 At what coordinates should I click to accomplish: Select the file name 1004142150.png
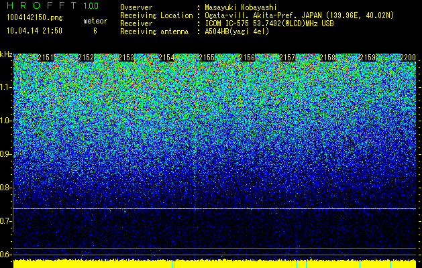tap(35, 18)
